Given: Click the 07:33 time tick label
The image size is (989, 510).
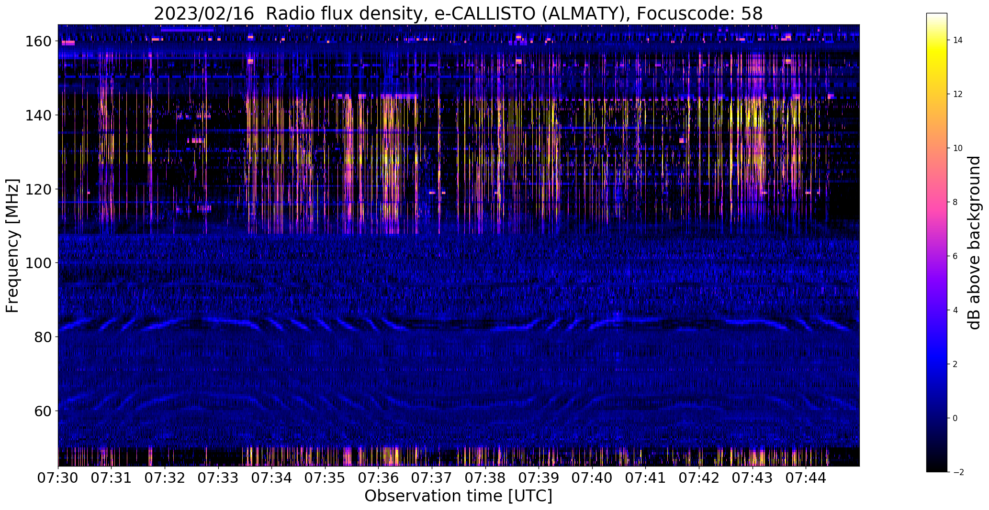Looking at the screenshot, I should click(x=218, y=478).
